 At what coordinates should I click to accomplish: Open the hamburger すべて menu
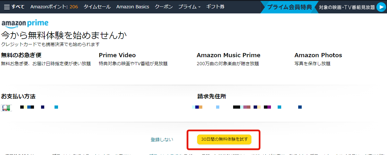(14, 7)
